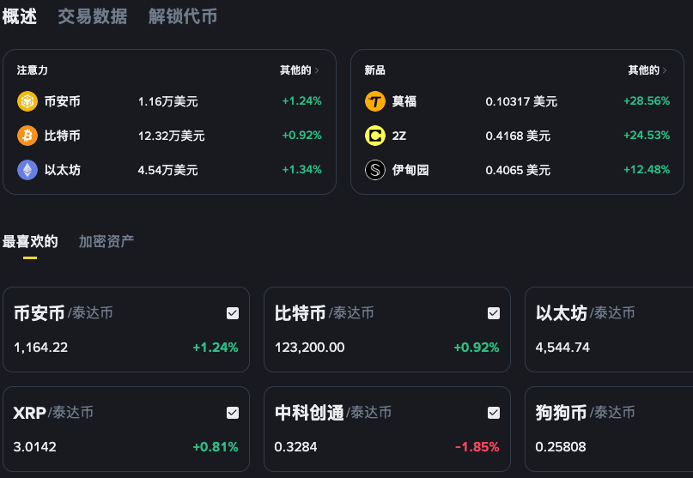Click the 币安币 BNB coin icon
The height and width of the screenshot is (478, 693).
coord(27,101)
